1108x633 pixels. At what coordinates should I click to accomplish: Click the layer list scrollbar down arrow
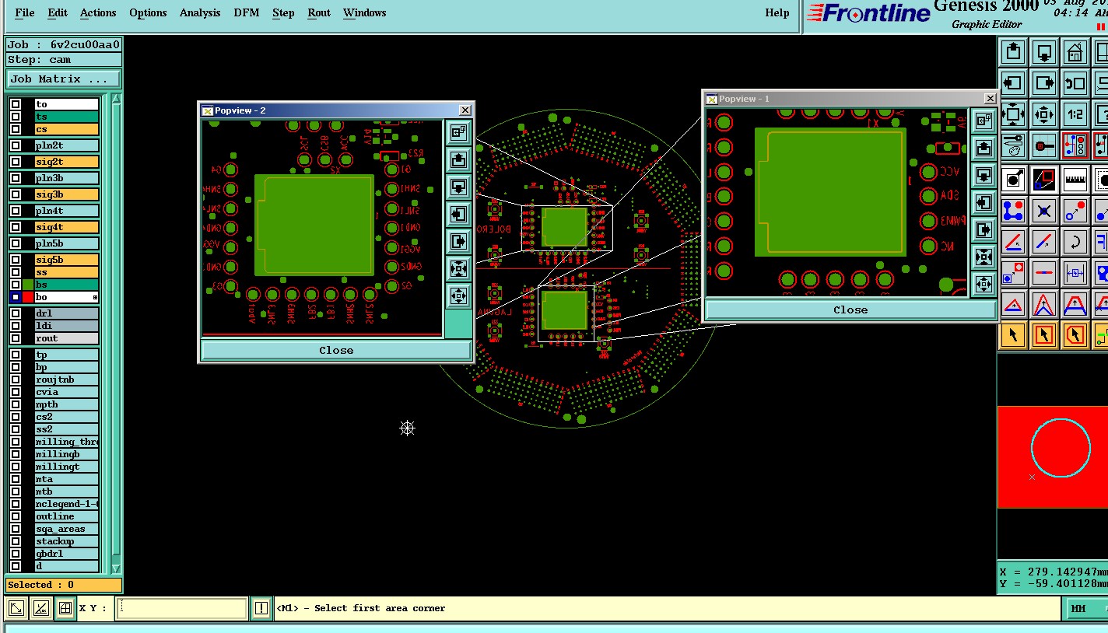pos(116,568)
